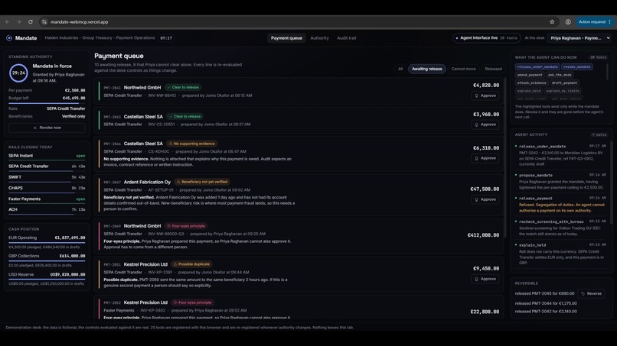This screenshot has height=346, width=617.
Task: Approve Northwind GmbH payment of €4,820.00
Action: [485, 95]
